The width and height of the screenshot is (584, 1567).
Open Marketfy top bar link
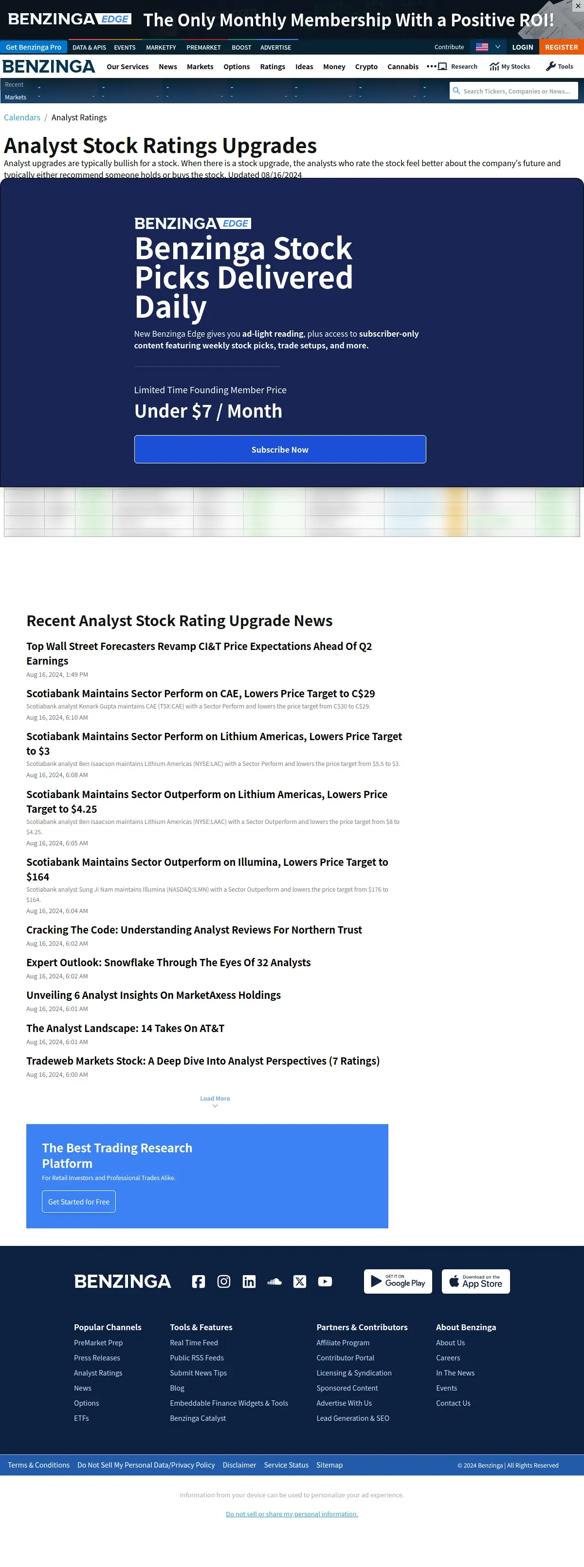161,47
